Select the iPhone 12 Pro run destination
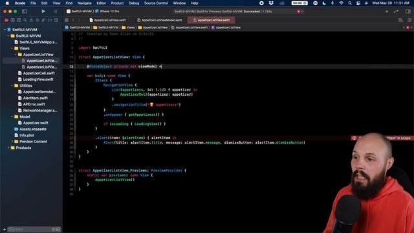This screenshot has height=233, width=414. (107, 12)
